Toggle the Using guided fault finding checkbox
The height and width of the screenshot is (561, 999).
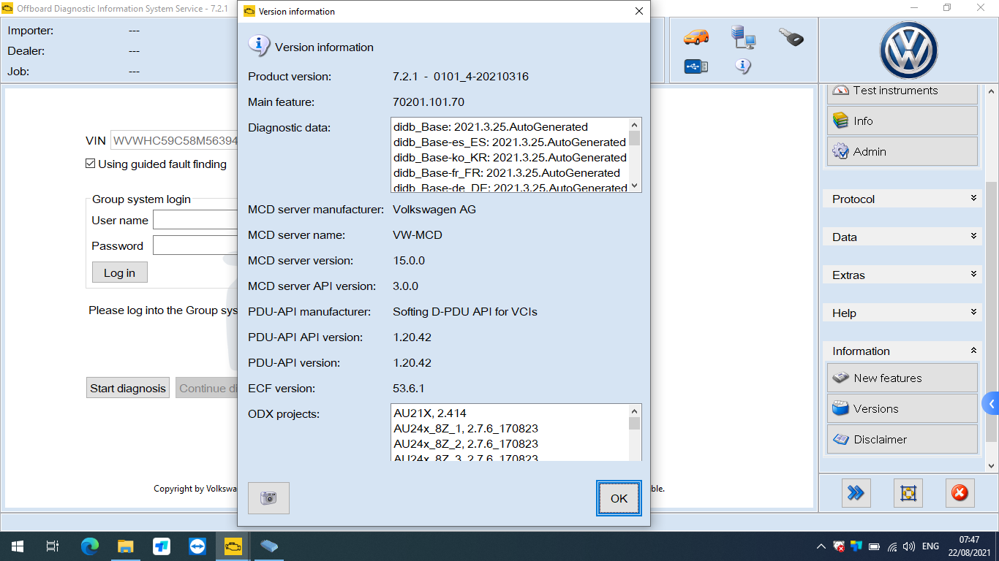coord(91,164)
